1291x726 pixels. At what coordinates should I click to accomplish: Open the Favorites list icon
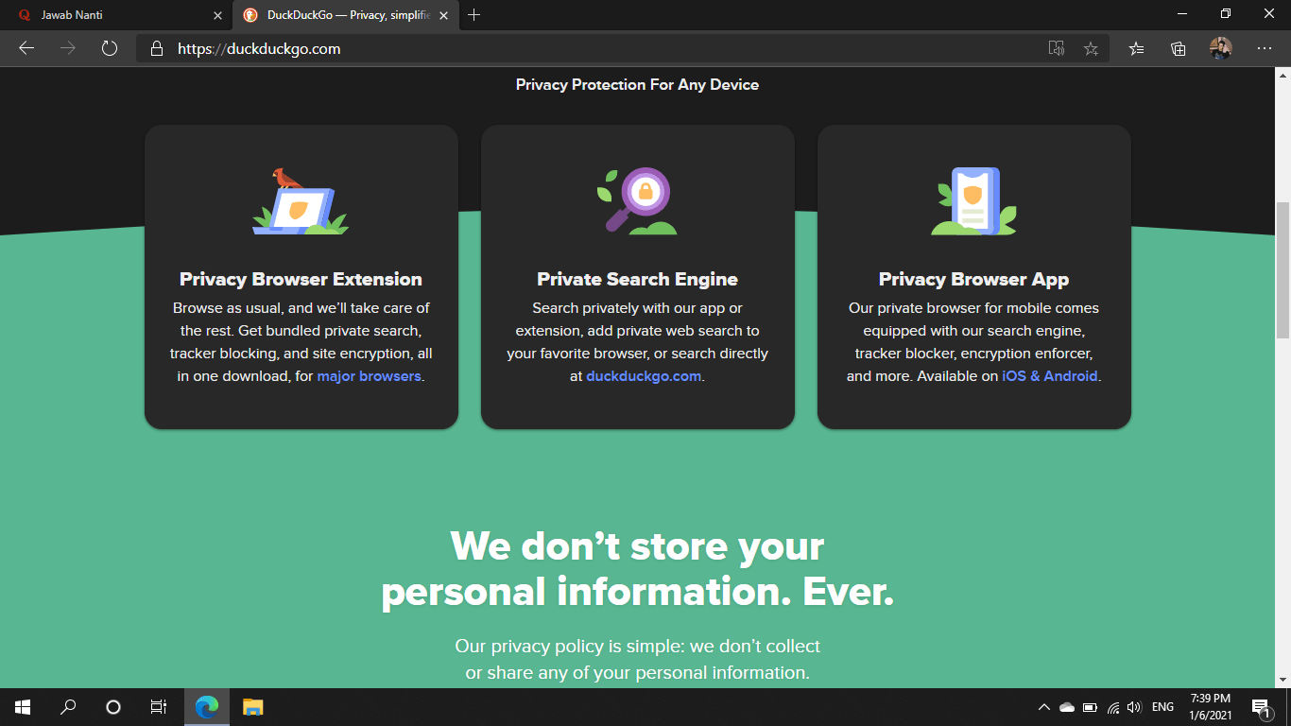pyautogui.click(x=1137, y=48)
